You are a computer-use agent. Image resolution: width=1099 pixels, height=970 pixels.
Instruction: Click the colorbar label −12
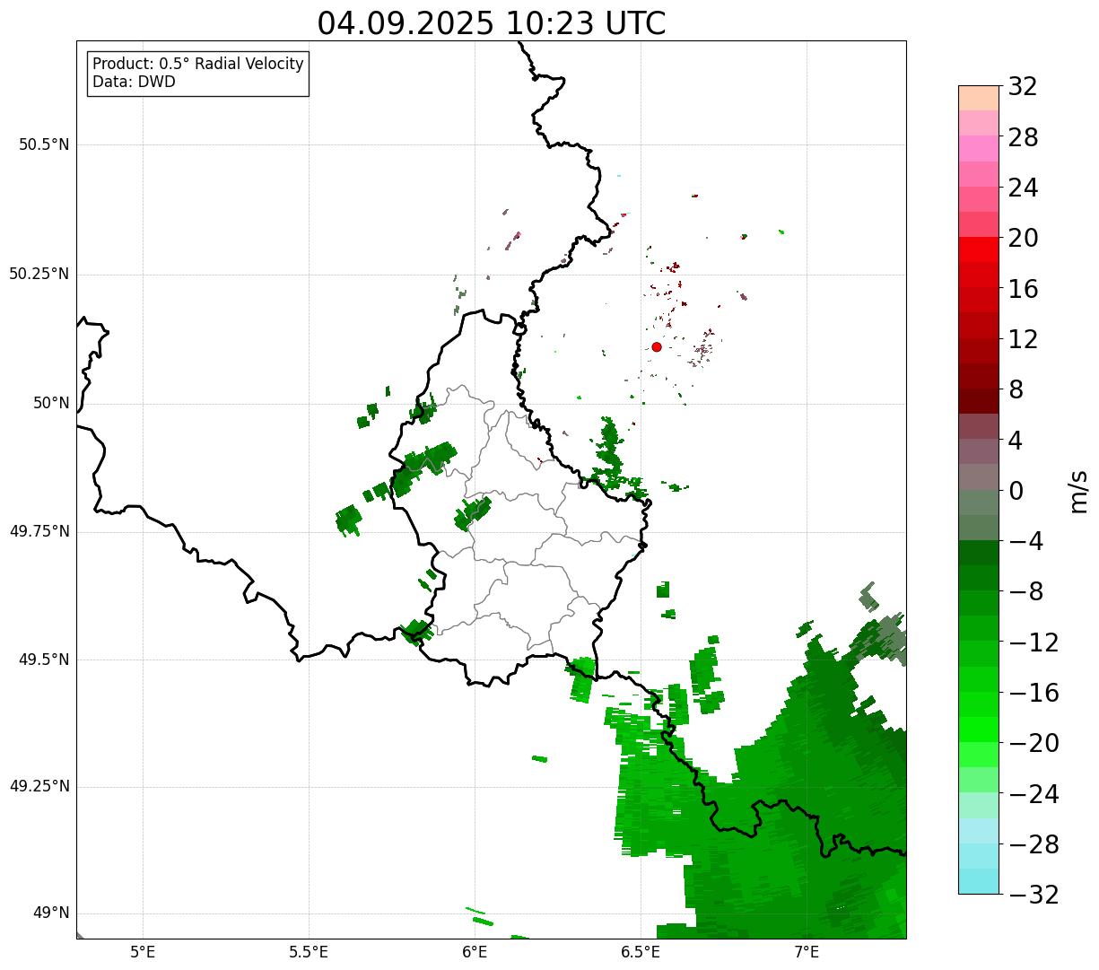1034,642
